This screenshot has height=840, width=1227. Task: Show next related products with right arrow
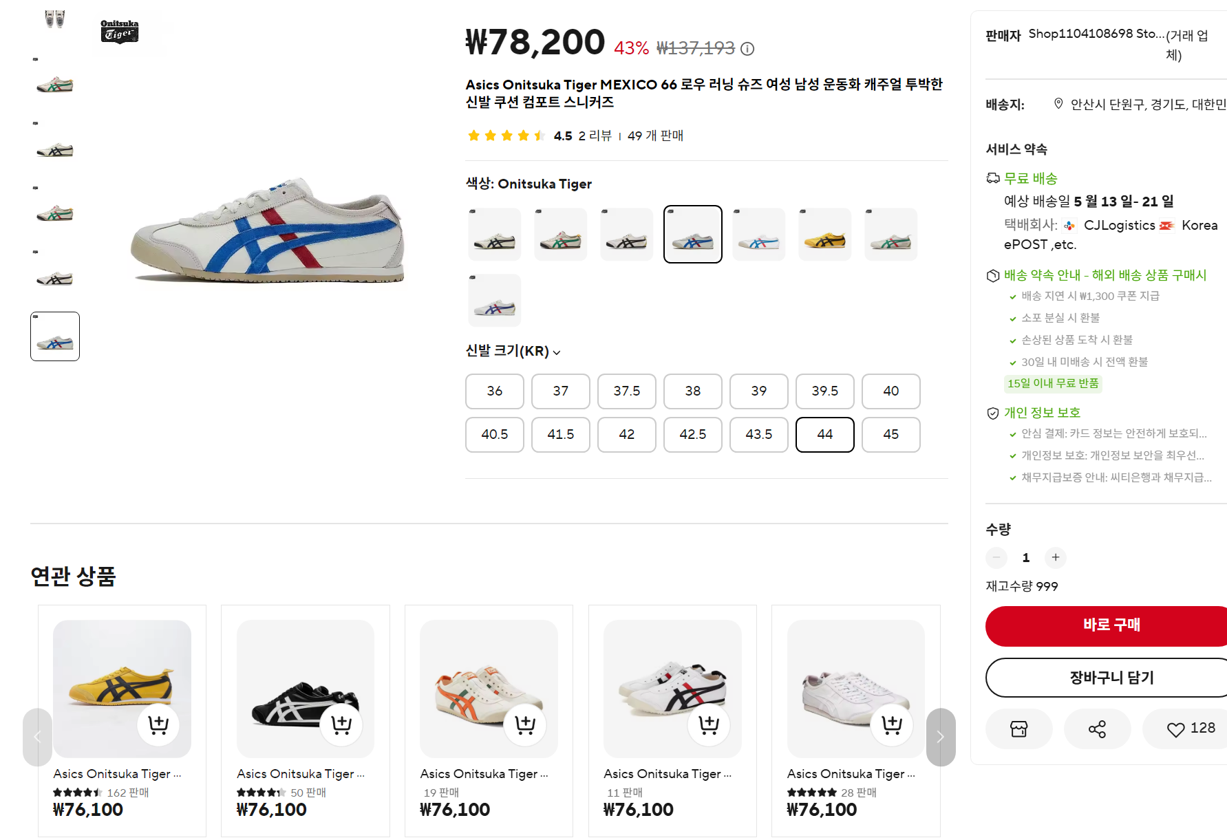pyautogui.click(x=941, y=737)
